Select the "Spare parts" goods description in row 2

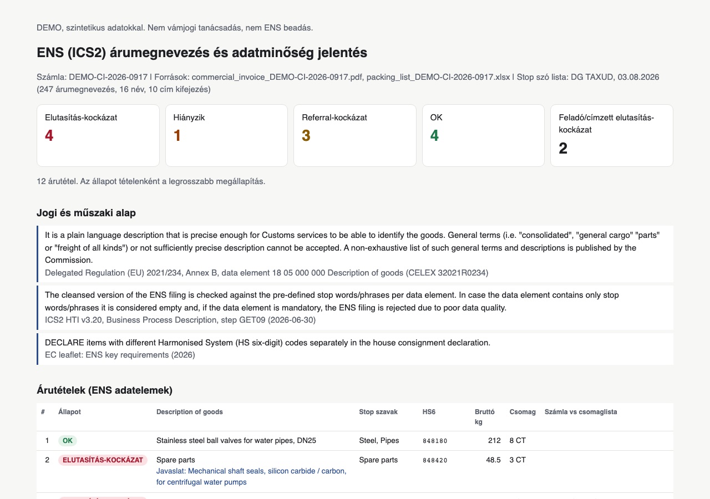click(176, 460)
